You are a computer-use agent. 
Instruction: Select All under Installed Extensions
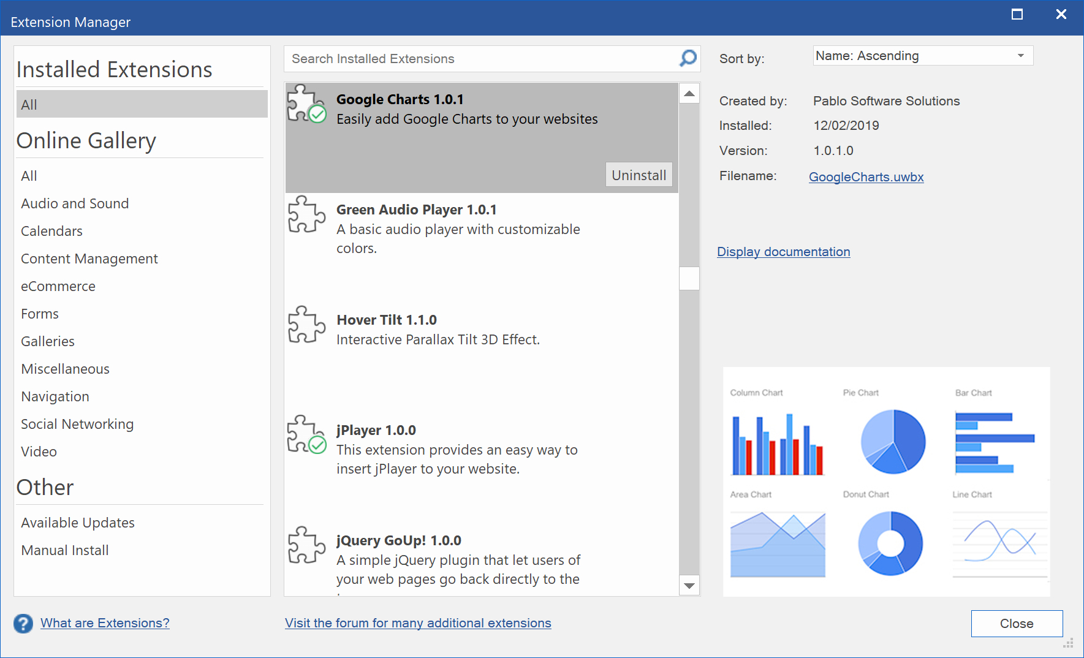coord(142,104)
